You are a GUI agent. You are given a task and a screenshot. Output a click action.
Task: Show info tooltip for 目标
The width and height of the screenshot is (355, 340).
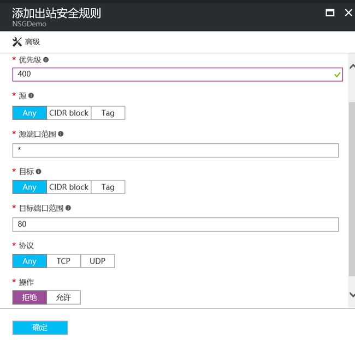point(38,172)
